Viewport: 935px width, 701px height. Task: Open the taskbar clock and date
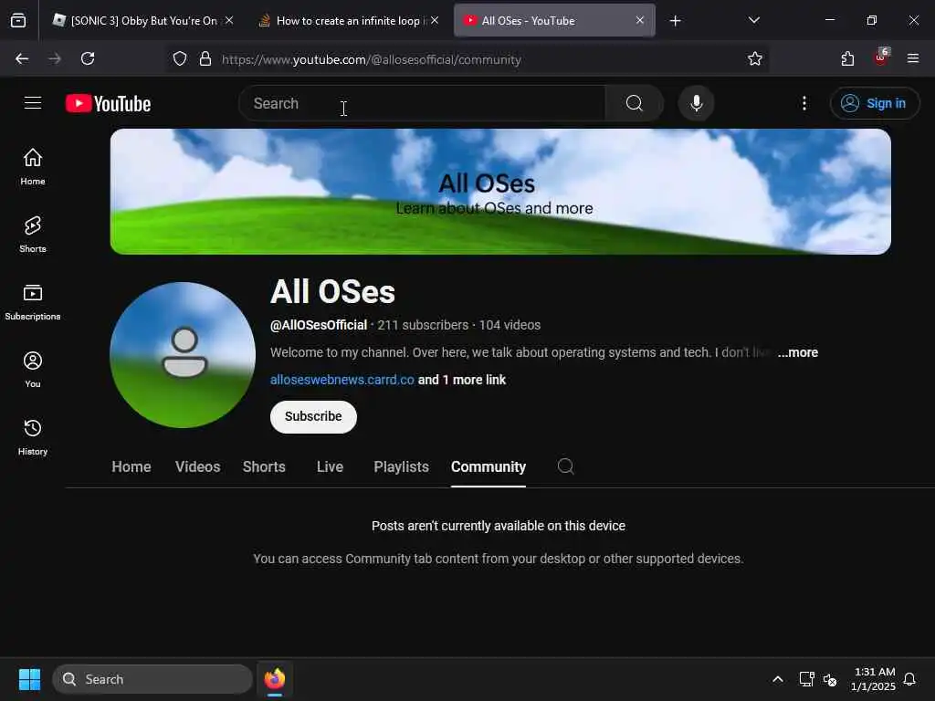point(874,679)
